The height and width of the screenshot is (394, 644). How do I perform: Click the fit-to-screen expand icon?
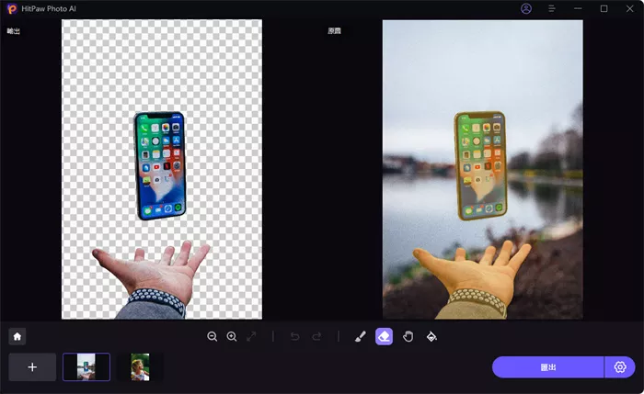click(251, 336)
